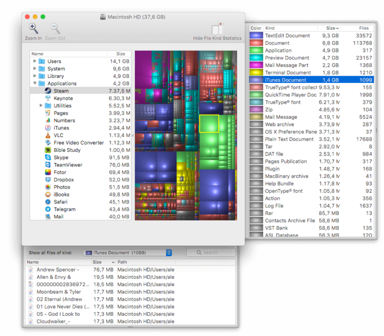Select the QuickTime Player Doc row
Image resolution: width=384 pixels, height=336 pixels.
click(311, 95)
